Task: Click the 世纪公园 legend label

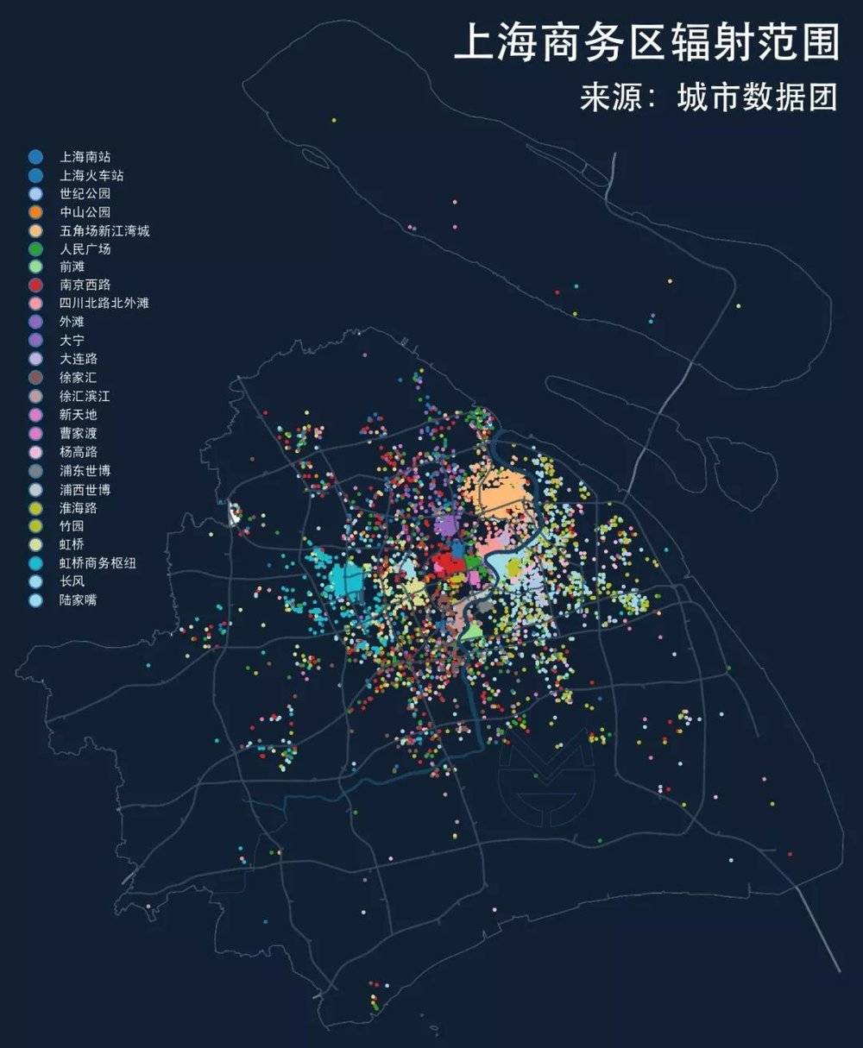Action: (85, 194)
